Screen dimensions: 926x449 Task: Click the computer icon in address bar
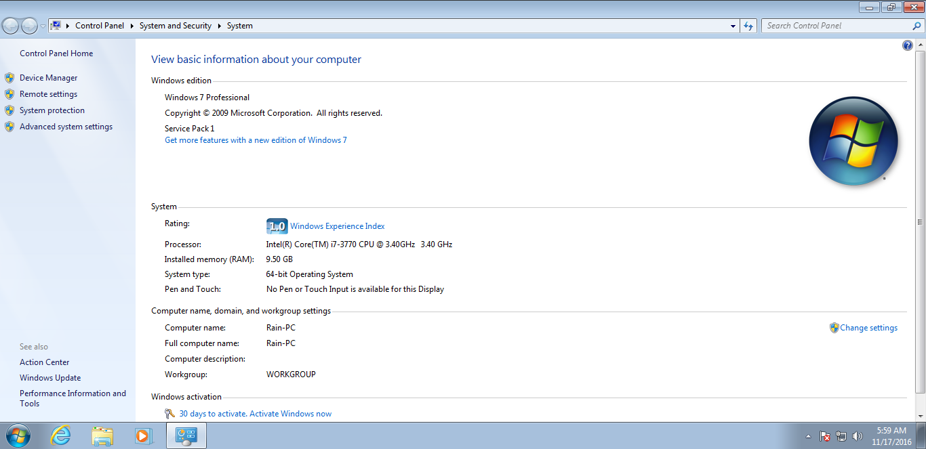56,26
